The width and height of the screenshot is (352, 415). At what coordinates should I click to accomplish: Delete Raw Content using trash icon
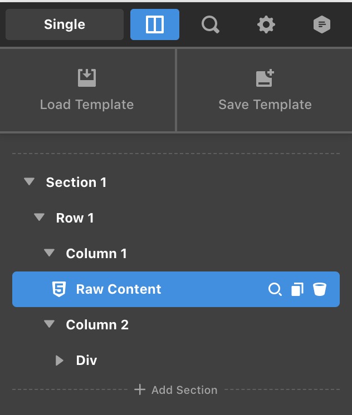pyautogui.click(x=320, y=289)
